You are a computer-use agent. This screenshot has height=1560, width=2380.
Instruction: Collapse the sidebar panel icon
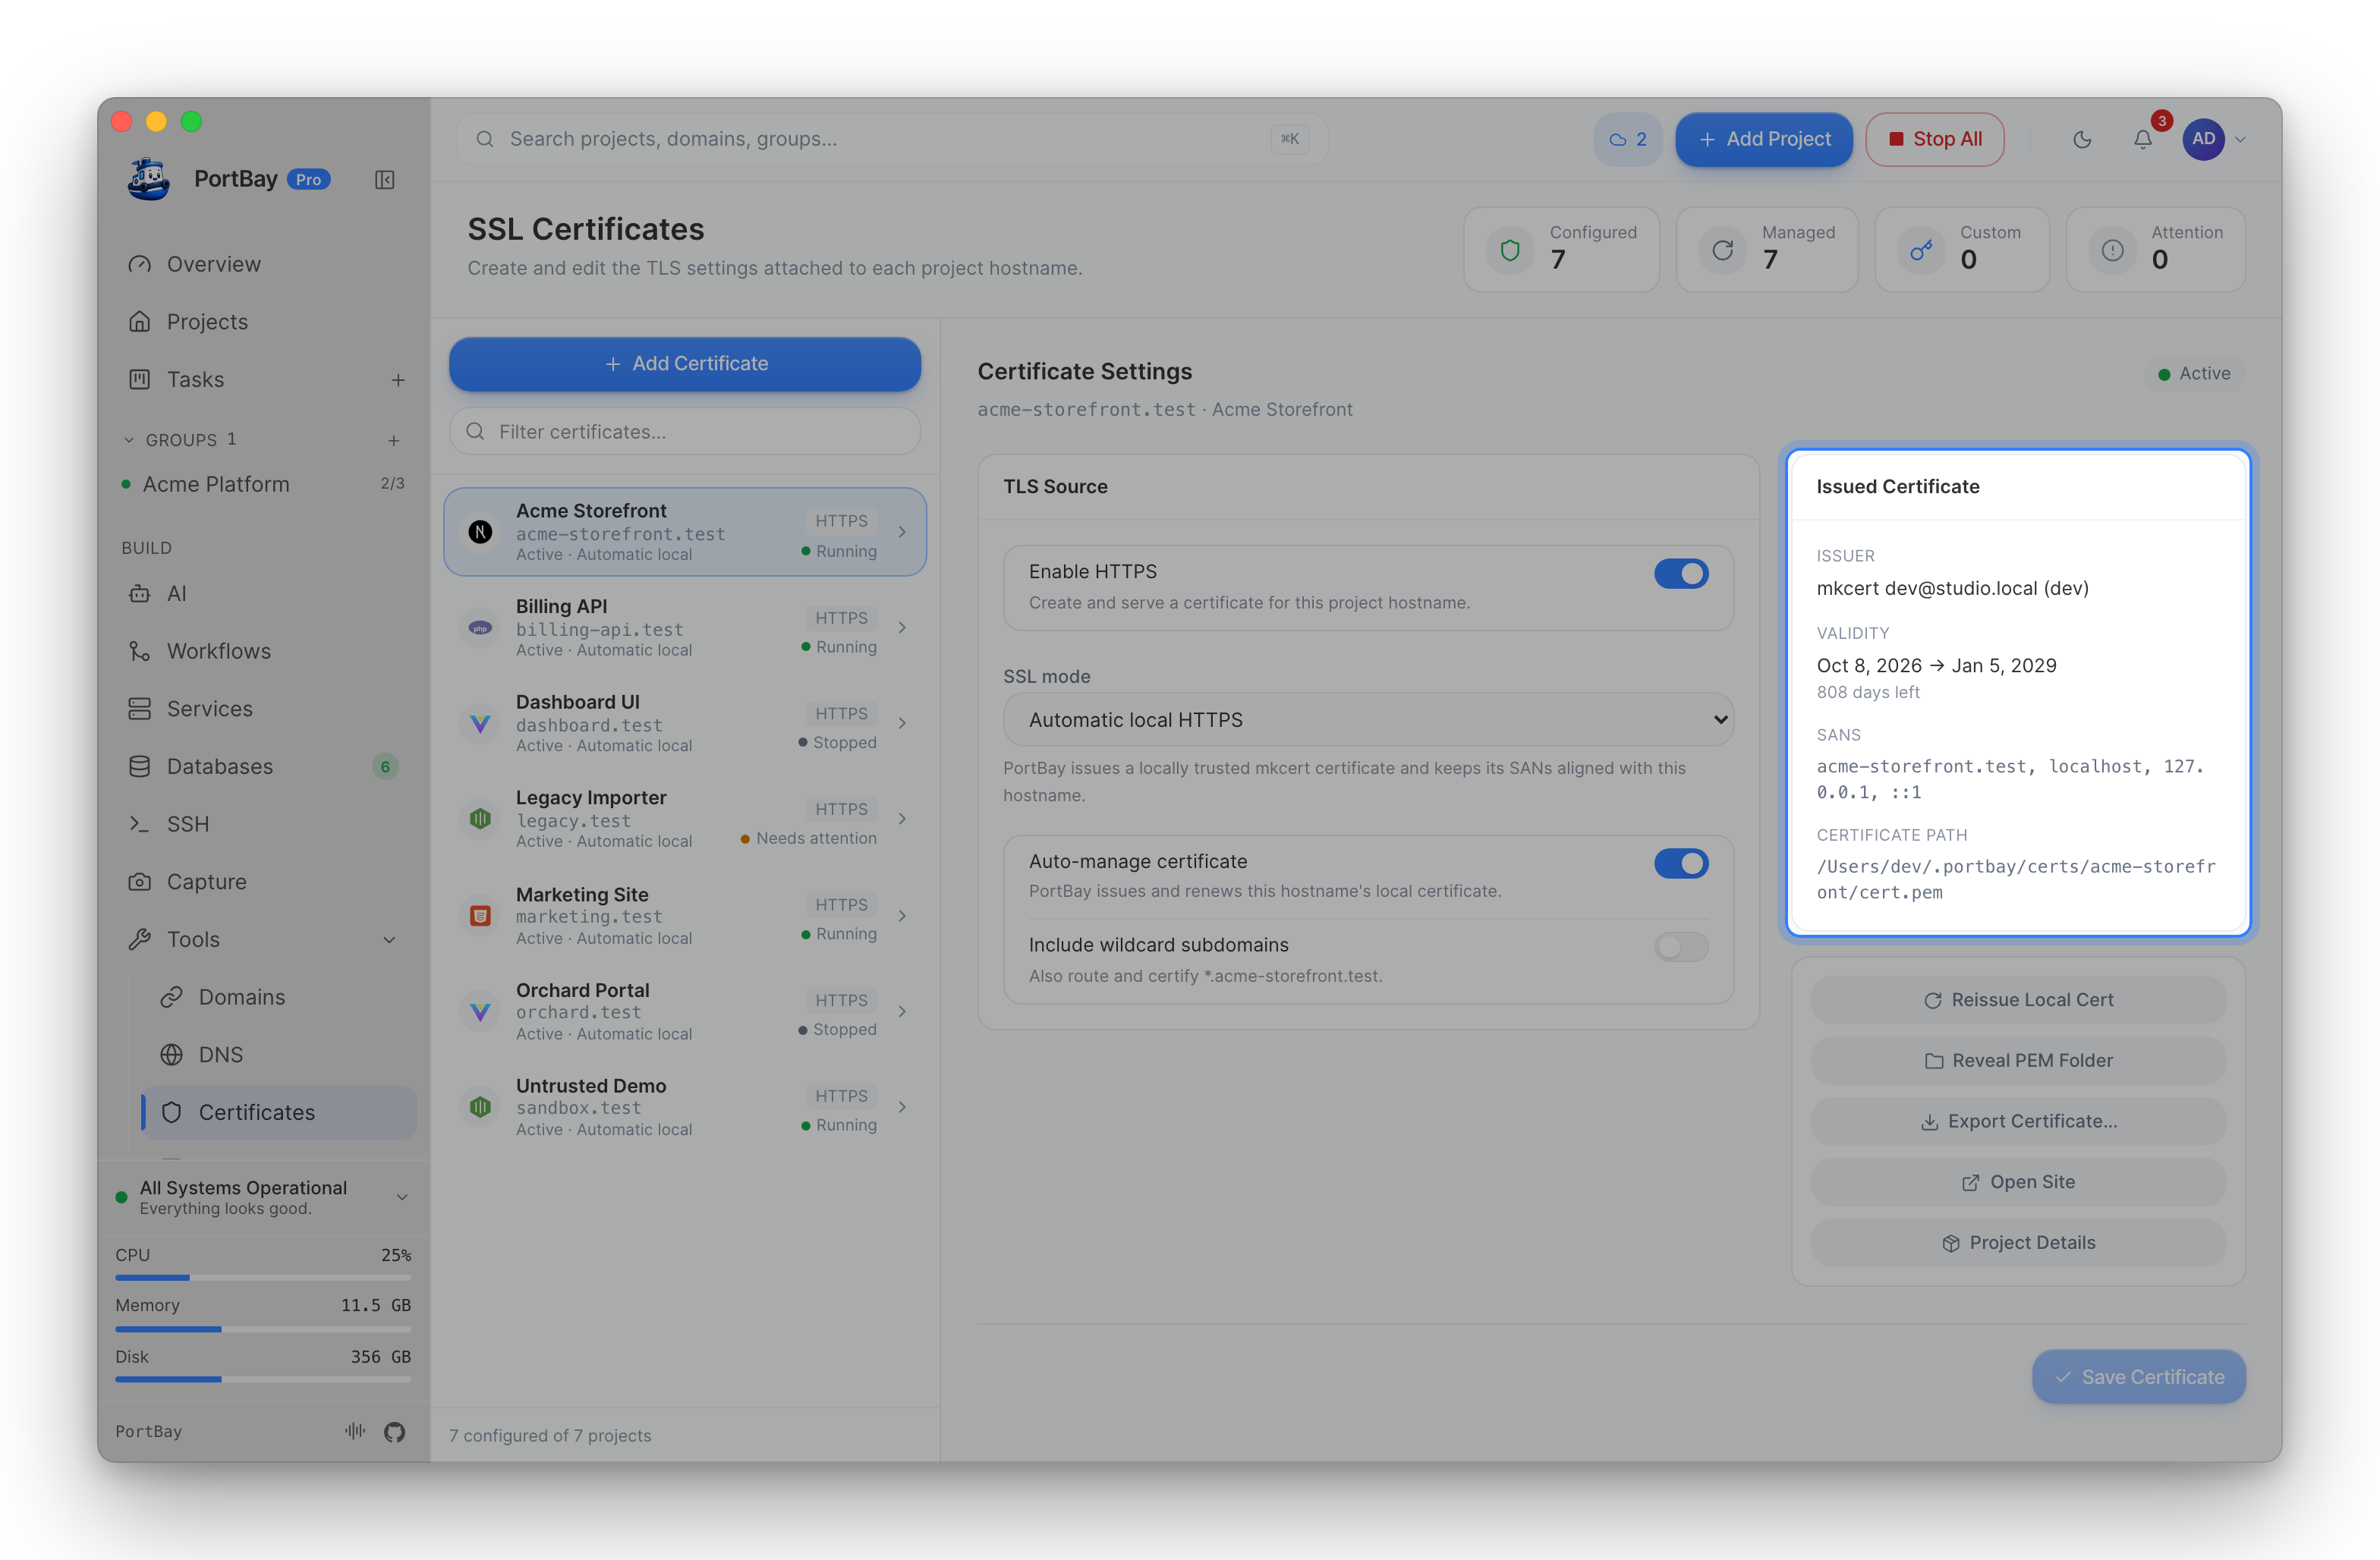(385, 179)
